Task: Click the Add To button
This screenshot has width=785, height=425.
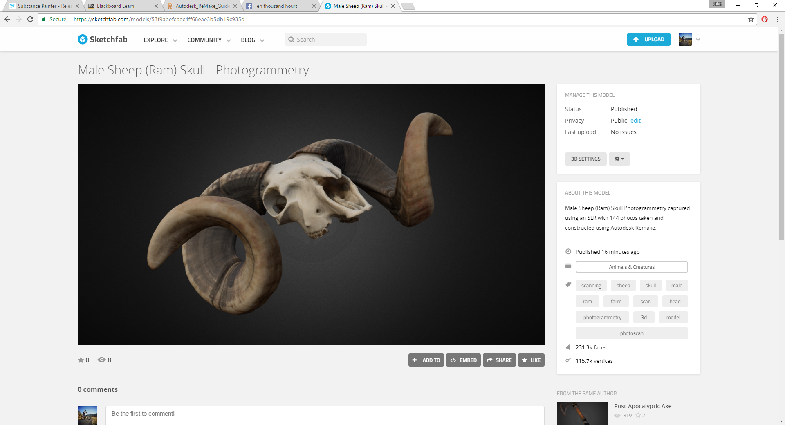Action: [426, 360]
